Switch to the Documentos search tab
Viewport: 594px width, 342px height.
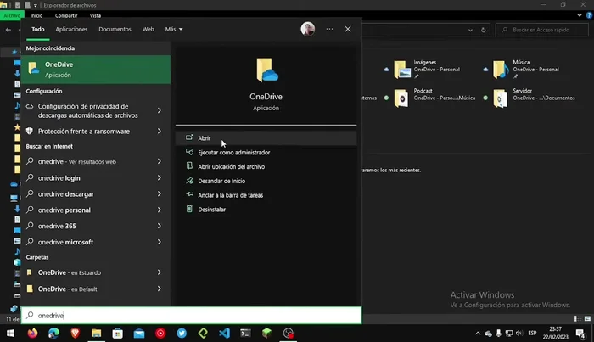(115, 29)
